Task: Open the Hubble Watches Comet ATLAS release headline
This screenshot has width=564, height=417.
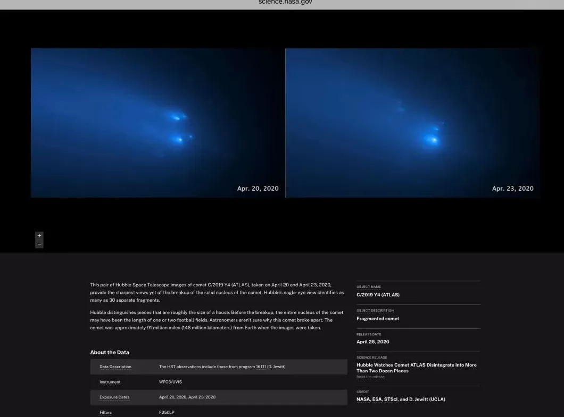Action: 416,368
